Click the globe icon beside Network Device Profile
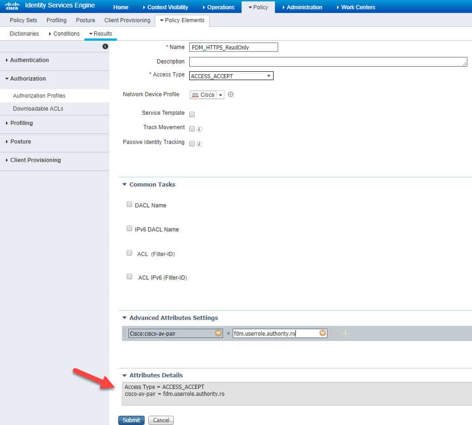The image size is (472, 425). (230, 94)
